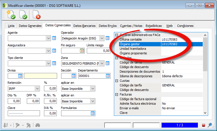Open the Retención IRPF dropdown

(37, 89)
